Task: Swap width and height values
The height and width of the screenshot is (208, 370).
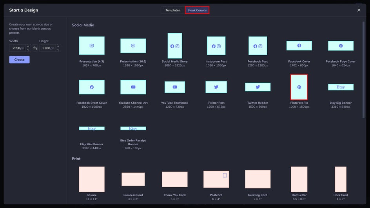Action: [35, 48]
